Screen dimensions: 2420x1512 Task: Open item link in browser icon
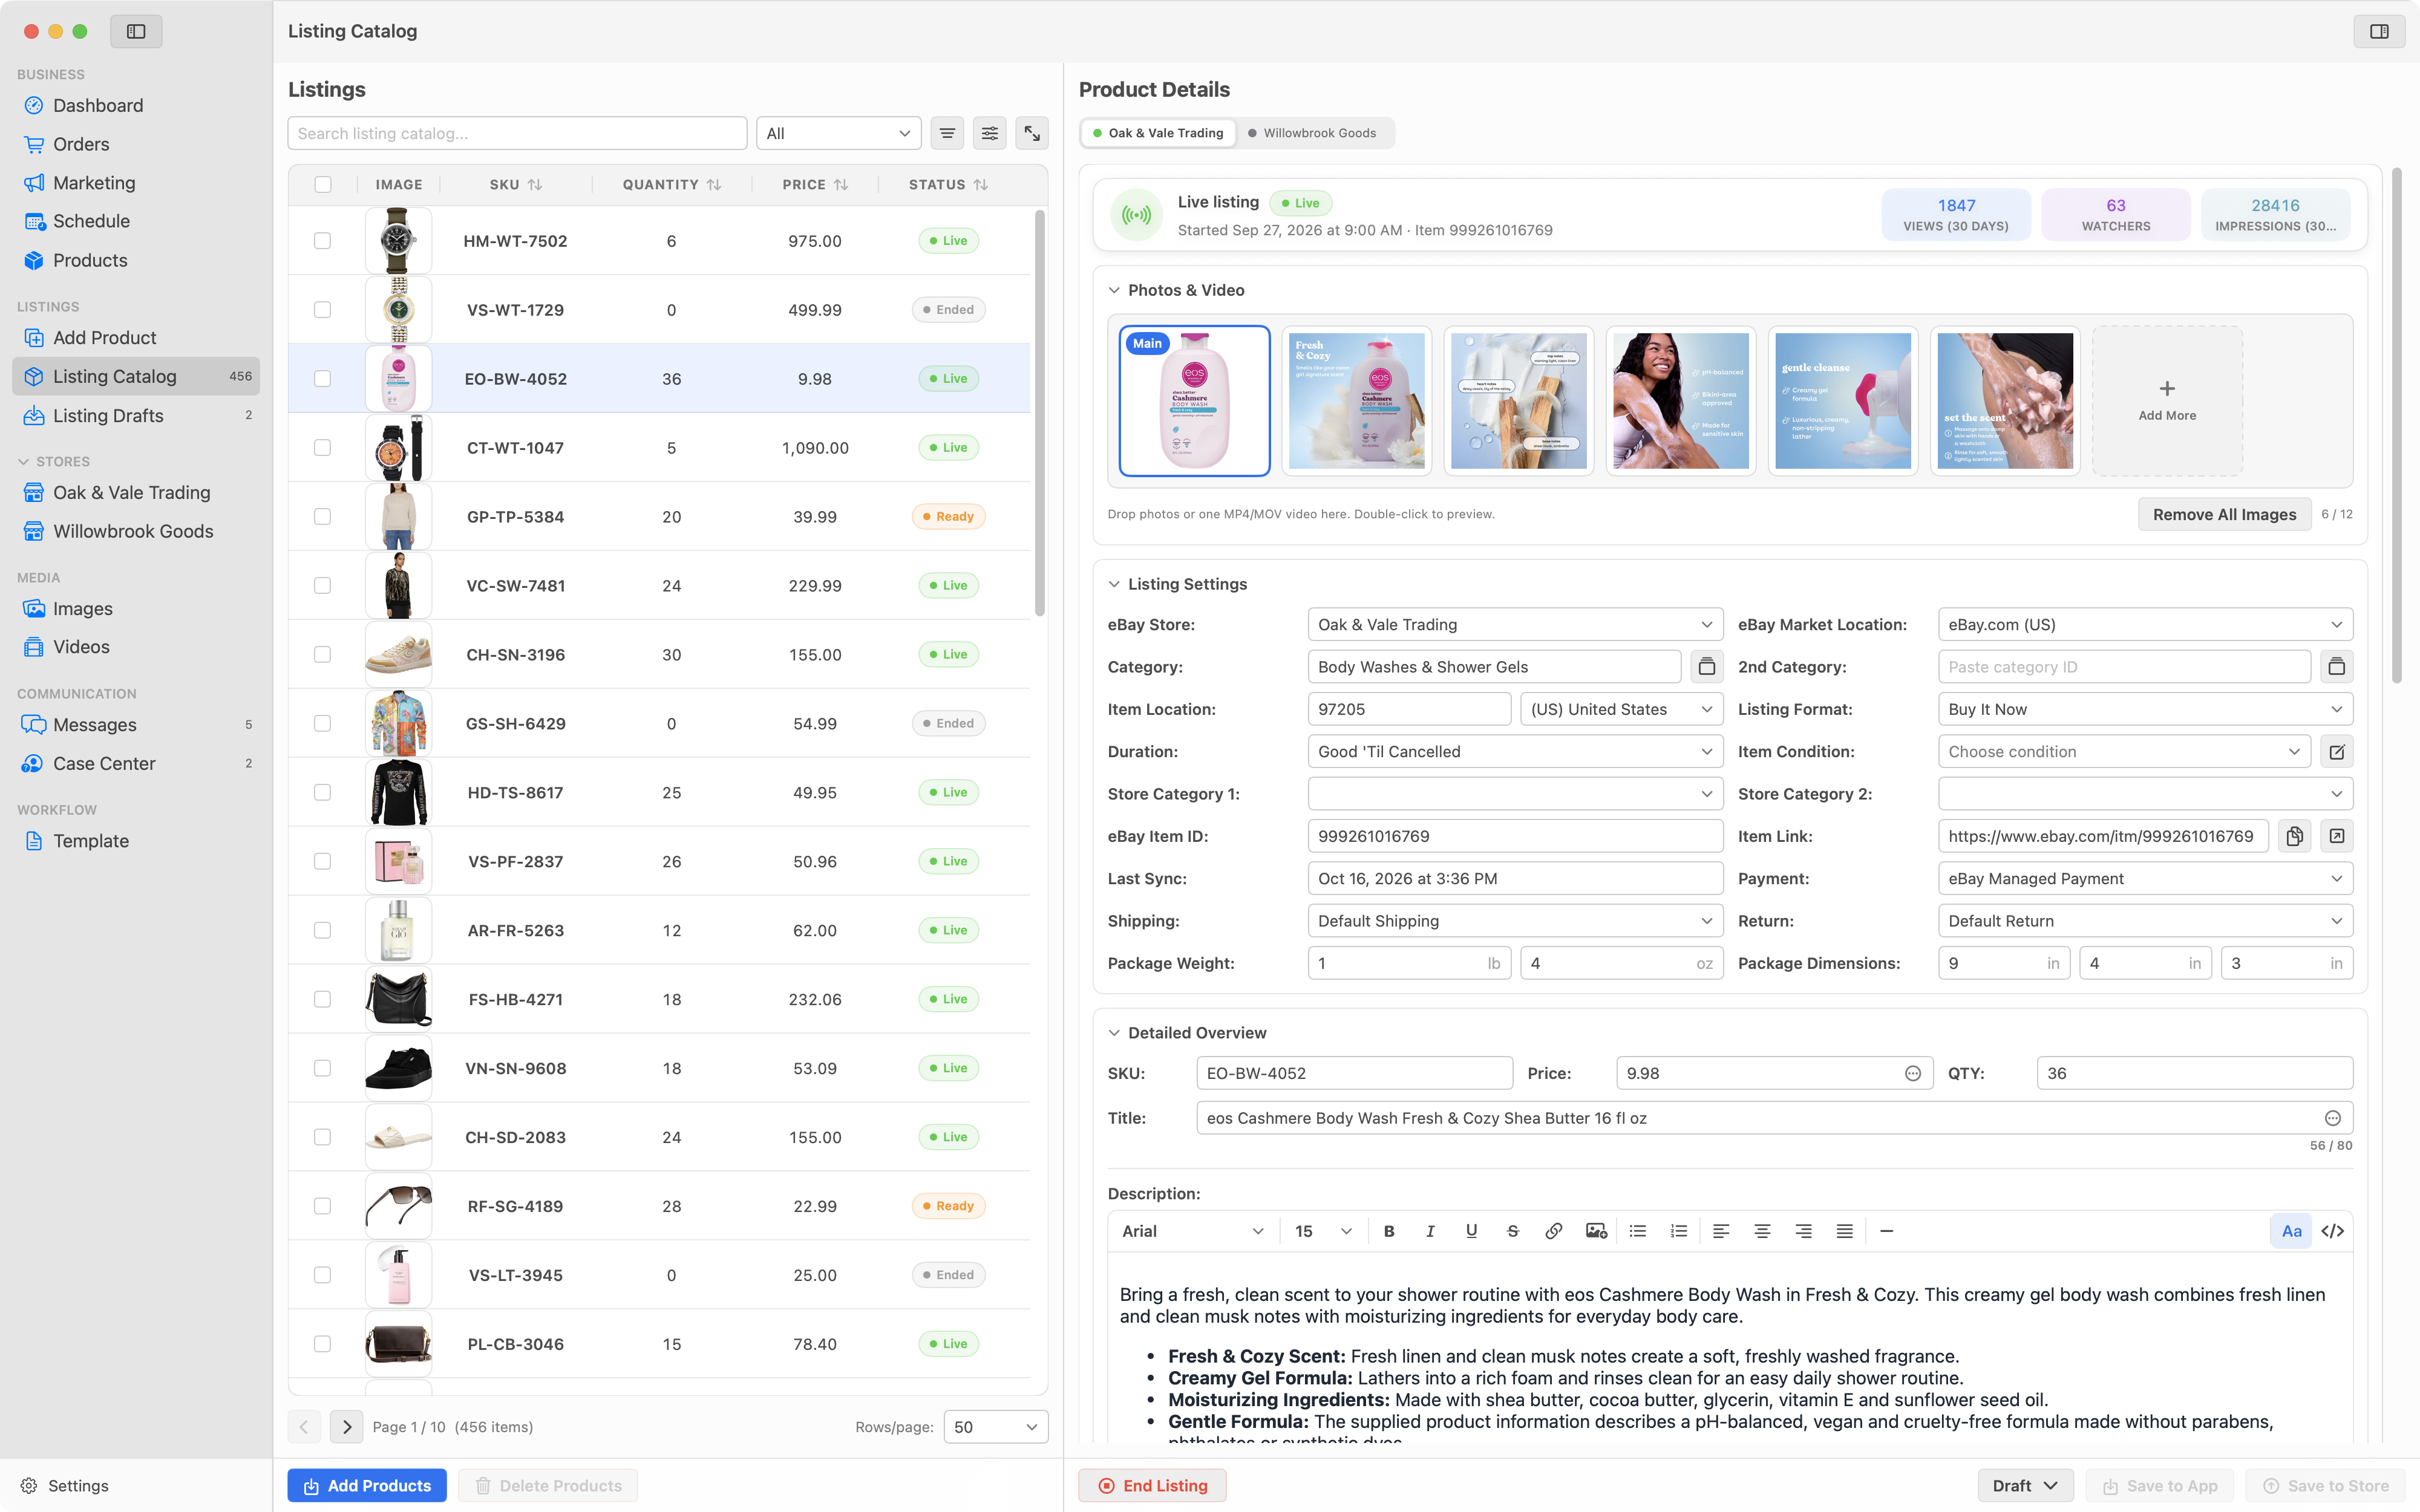[x=2336, y=836]
